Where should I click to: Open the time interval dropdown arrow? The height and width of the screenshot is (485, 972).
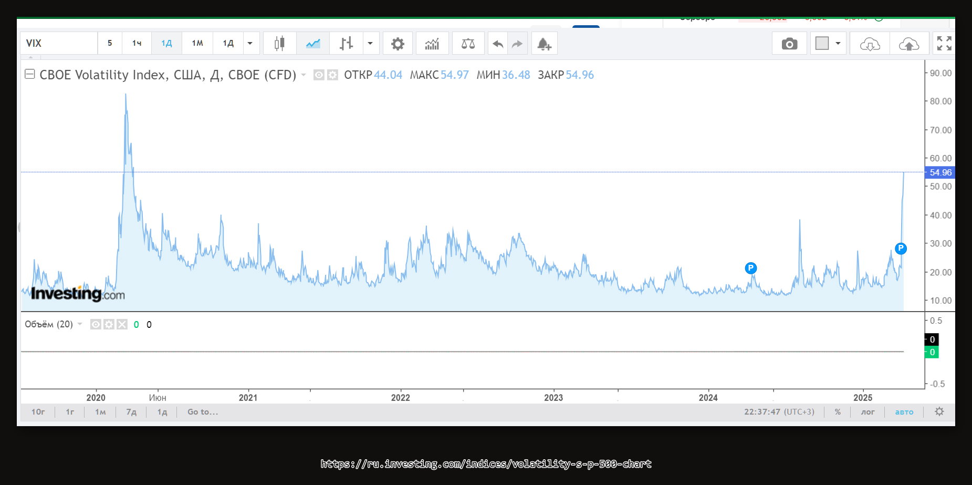(x=250, y=44)
